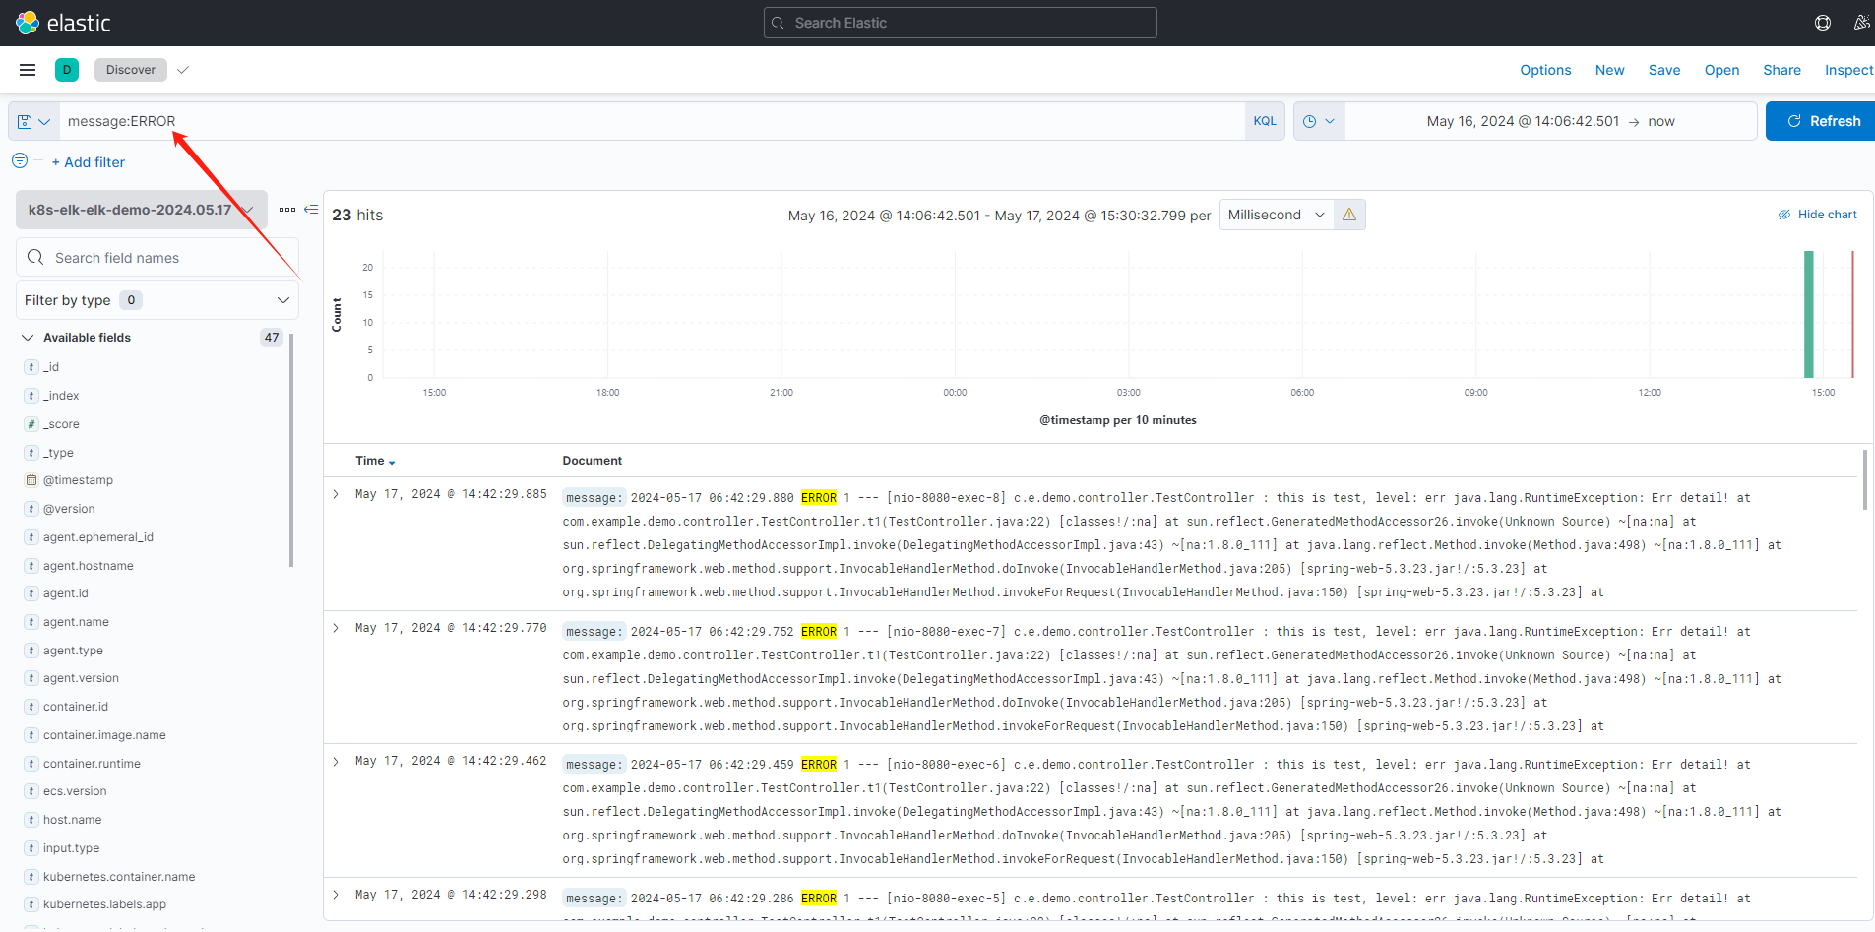The image size is (1875, 932).
Task: Click the Elastic logo
Action: (63, 23)
